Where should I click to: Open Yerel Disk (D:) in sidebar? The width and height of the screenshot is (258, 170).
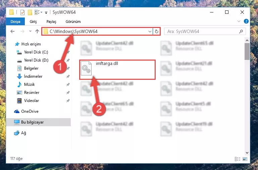click(x=36, y=60)
